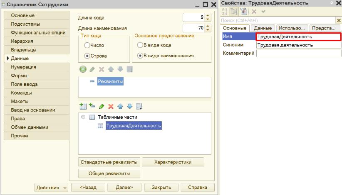The height and width of the screenshot is (195, 342).
Task: Click the move up arrow above Реквизиты list
Action: (111, 69)
